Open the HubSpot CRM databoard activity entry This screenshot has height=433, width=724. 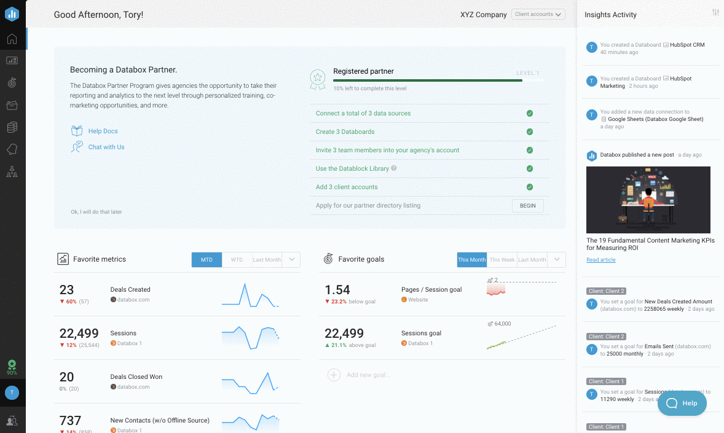point(651,49)
